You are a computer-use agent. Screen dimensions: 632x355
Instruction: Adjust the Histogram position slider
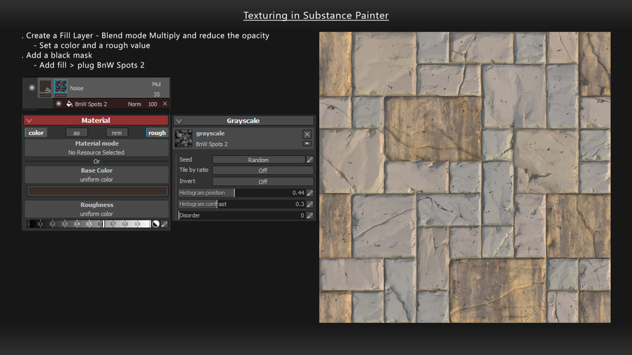click(242, 192)
